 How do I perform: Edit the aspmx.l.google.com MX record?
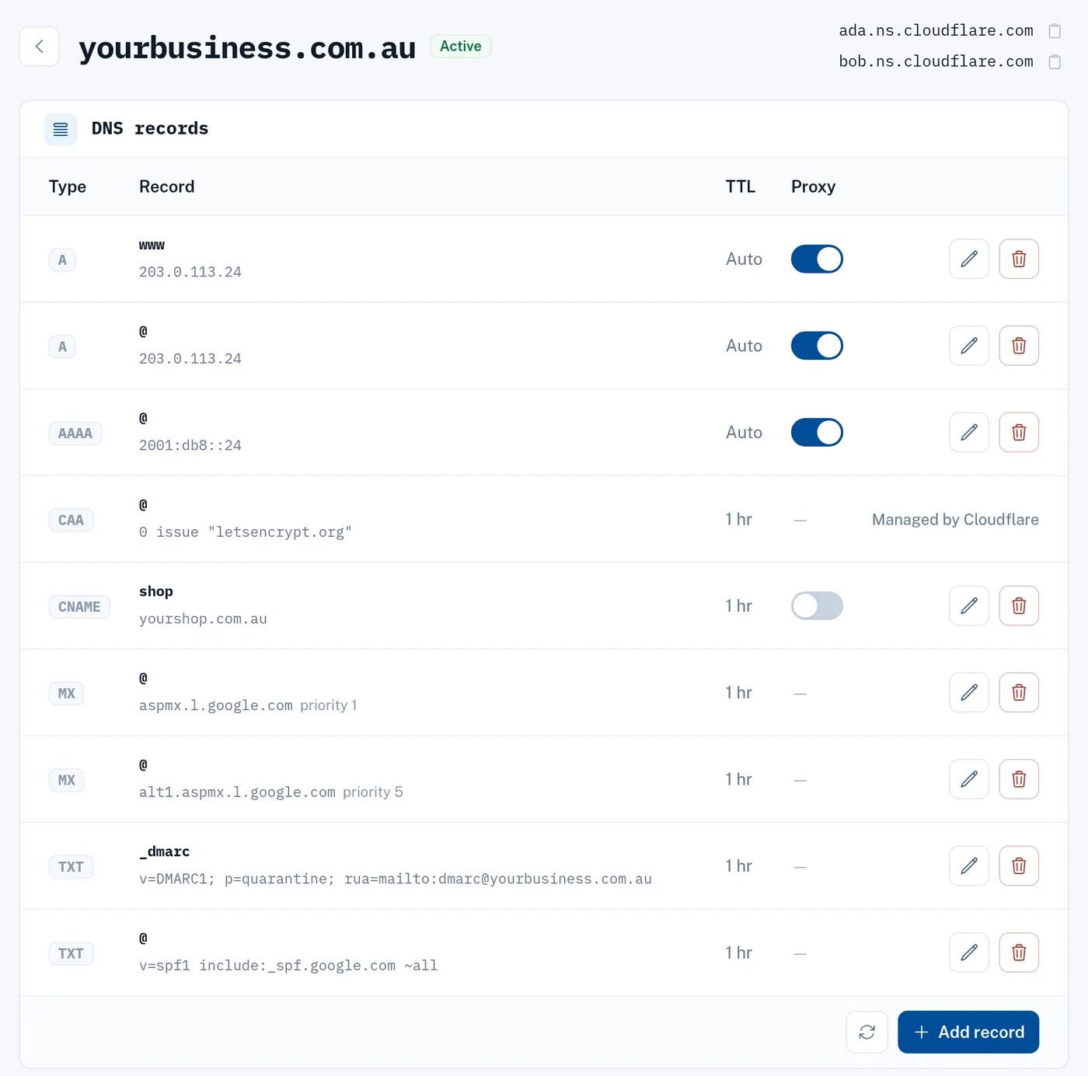click(x=969, y=692)
